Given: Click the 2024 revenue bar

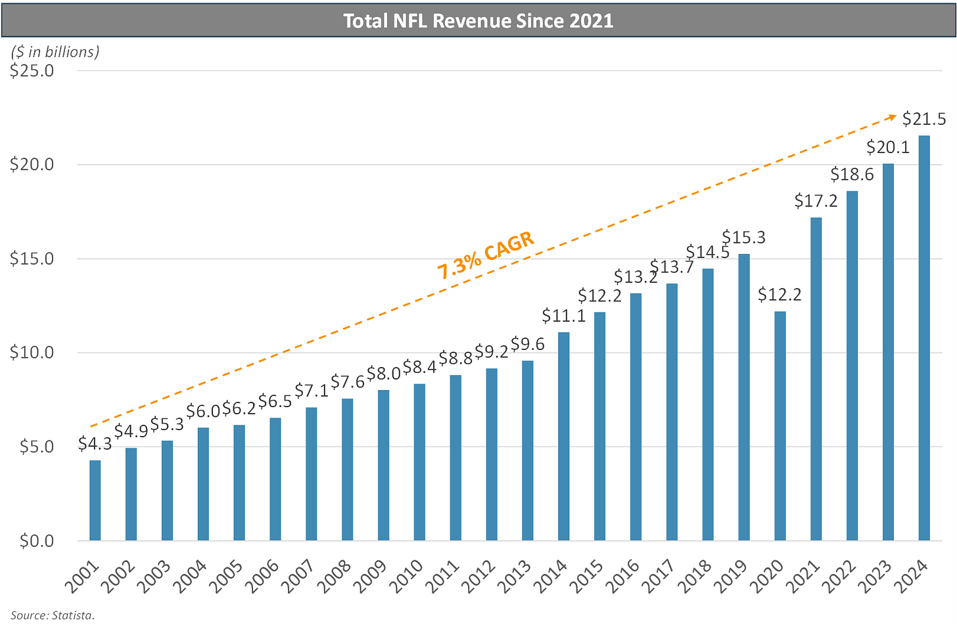Looking at the screenshot, I should click(924, 338).
